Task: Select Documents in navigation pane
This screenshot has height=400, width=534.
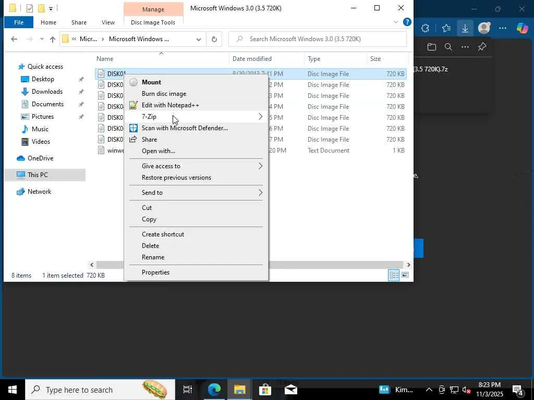Action: (47, 104)
